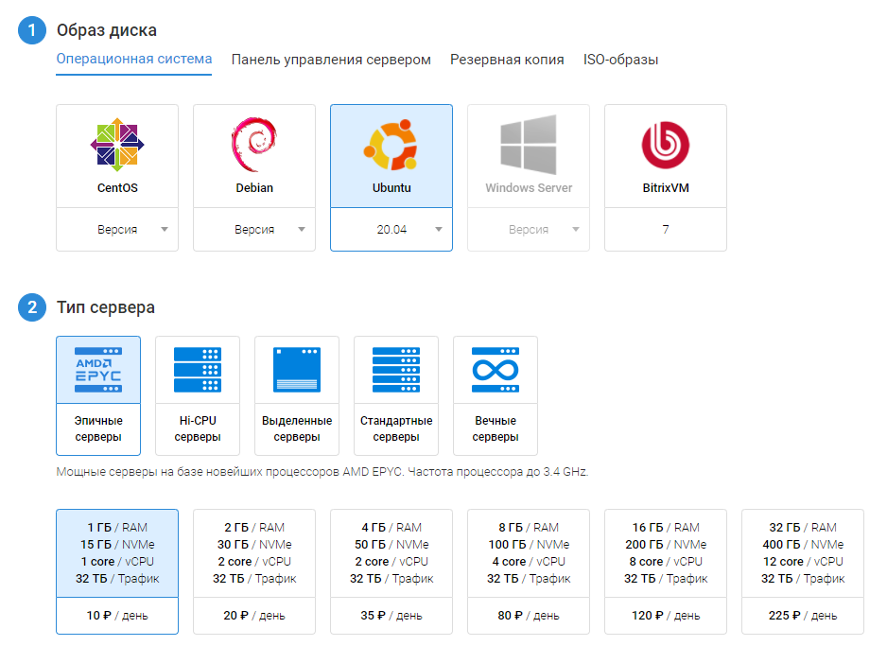Choose the Выделенные серверы icon
Viewport: 887px width, 646px height.
297,369
